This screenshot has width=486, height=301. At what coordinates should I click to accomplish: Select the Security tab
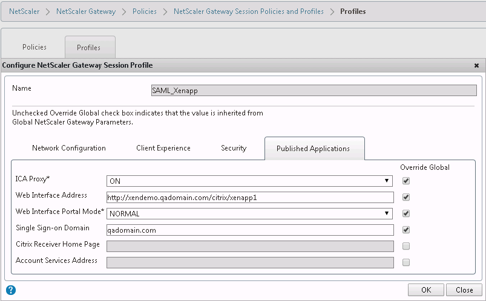click(x=234, y=148)
